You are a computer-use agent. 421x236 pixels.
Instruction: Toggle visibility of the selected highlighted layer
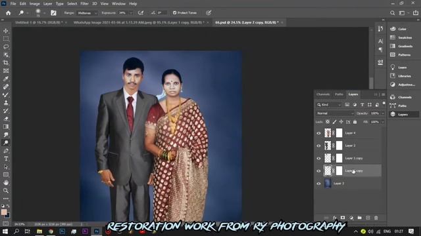click(x=318, y=171)
